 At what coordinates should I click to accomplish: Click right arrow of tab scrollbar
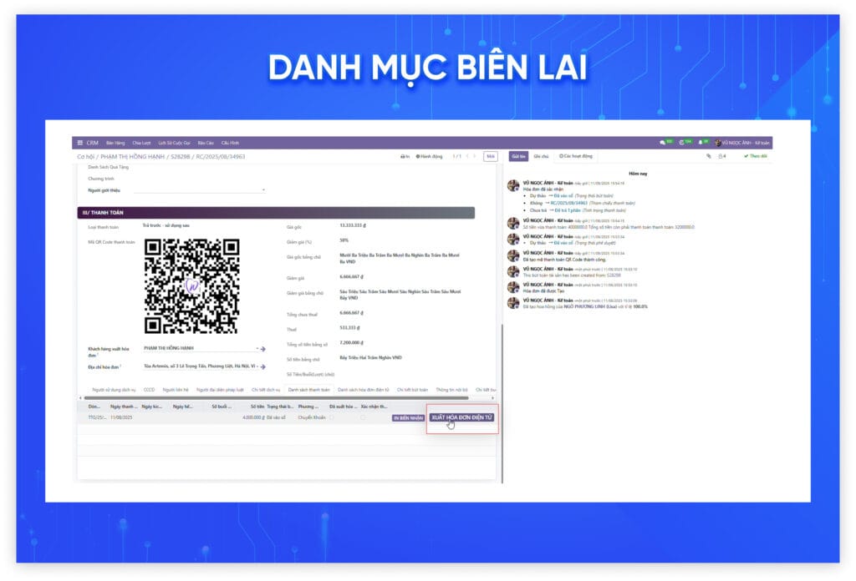[x=492, y=398]
